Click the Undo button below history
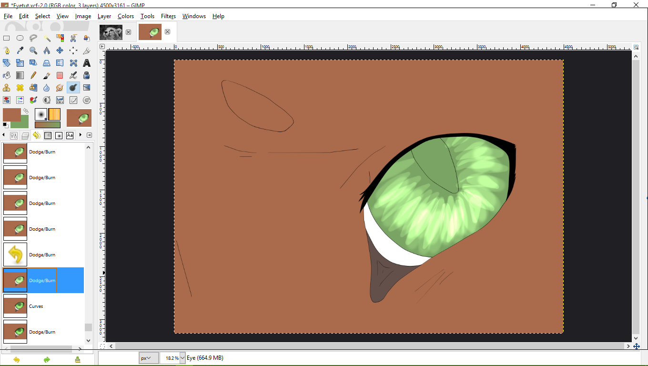The image size is (648, 366). click(x=17, y=360)
